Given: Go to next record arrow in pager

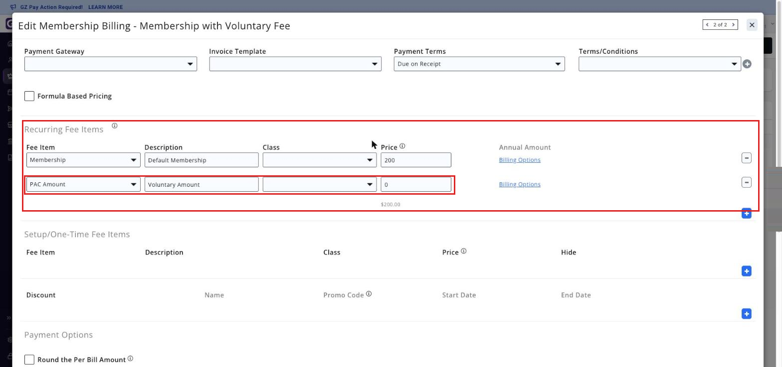Looking at the screenshot, I should (733, 24).
